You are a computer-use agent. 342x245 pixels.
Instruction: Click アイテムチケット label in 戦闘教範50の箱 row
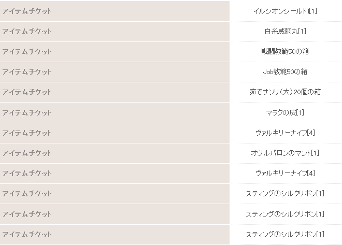27,51
